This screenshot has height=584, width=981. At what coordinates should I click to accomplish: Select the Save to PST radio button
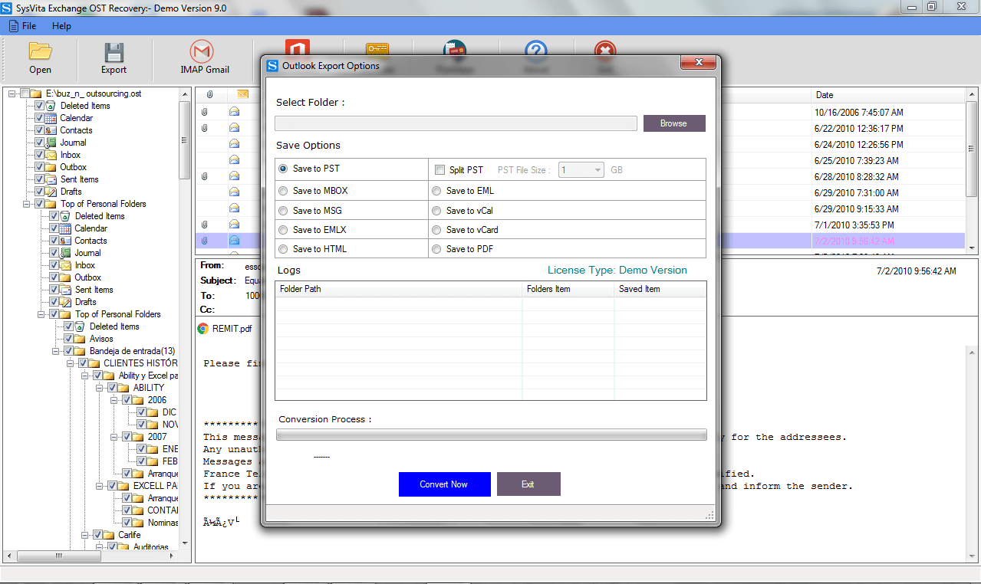(284, 169)
